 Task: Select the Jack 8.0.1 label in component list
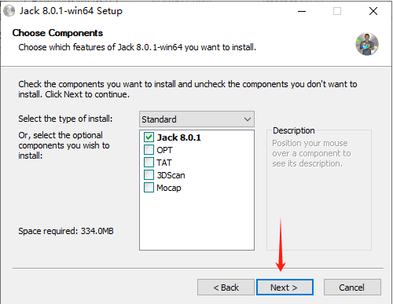pos(178,137)
